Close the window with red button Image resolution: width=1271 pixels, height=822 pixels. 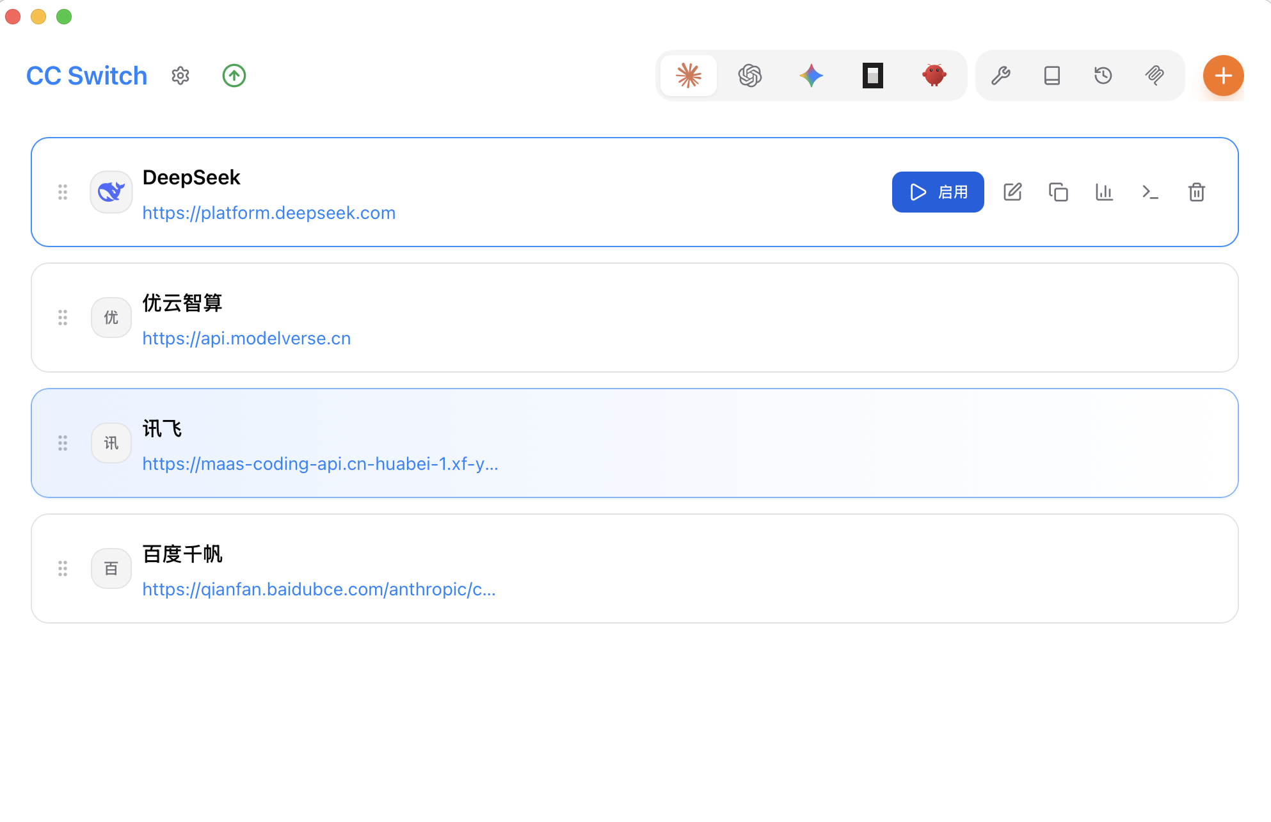13,17
